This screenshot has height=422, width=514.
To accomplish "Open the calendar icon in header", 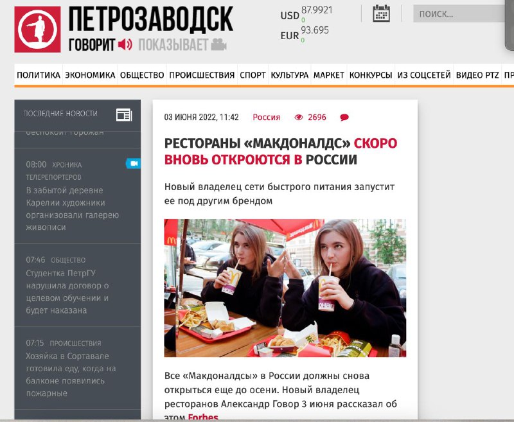I will point(381,13).
